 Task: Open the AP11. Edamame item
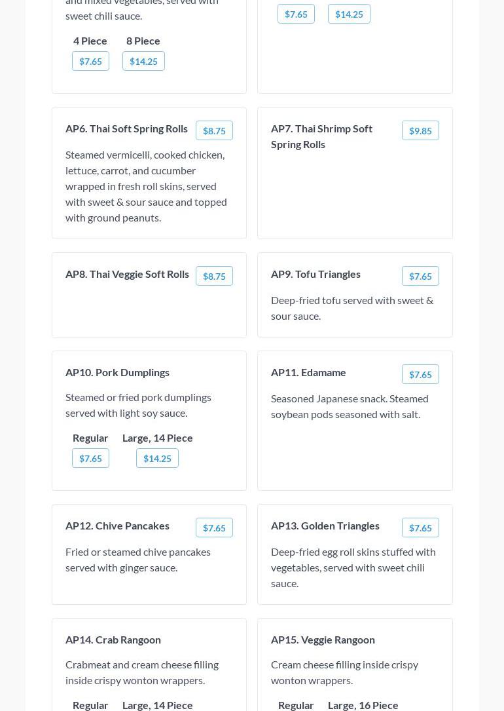(x=308, y=372)
